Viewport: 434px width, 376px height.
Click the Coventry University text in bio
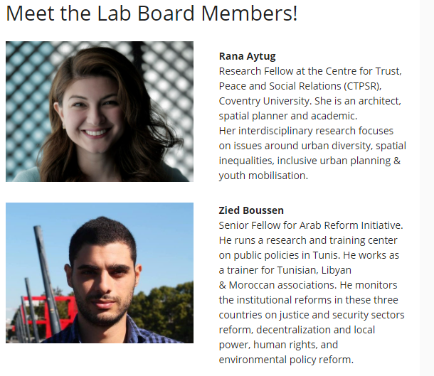[264, 101]
